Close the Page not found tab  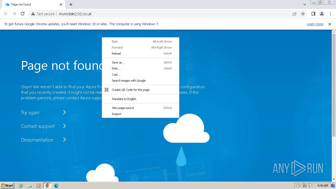[x=61, y=4]
